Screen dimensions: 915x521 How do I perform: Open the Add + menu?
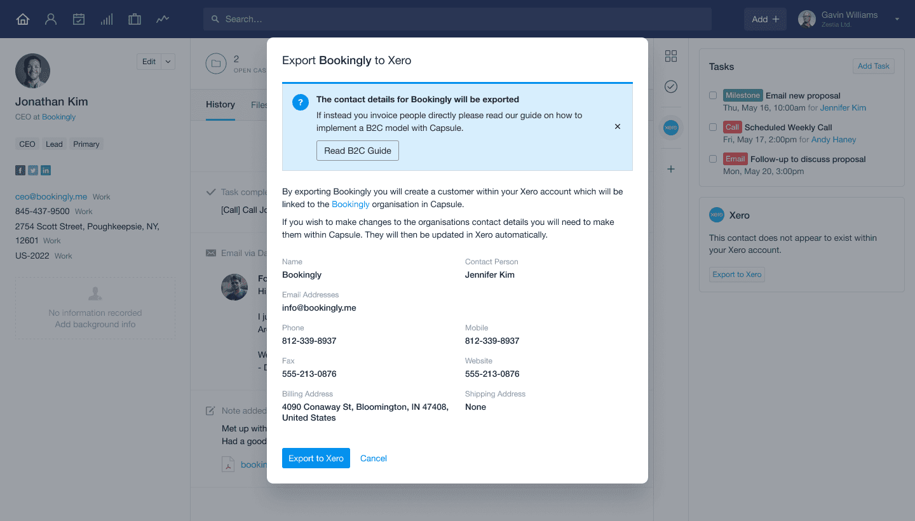click(x=765, y=19)
